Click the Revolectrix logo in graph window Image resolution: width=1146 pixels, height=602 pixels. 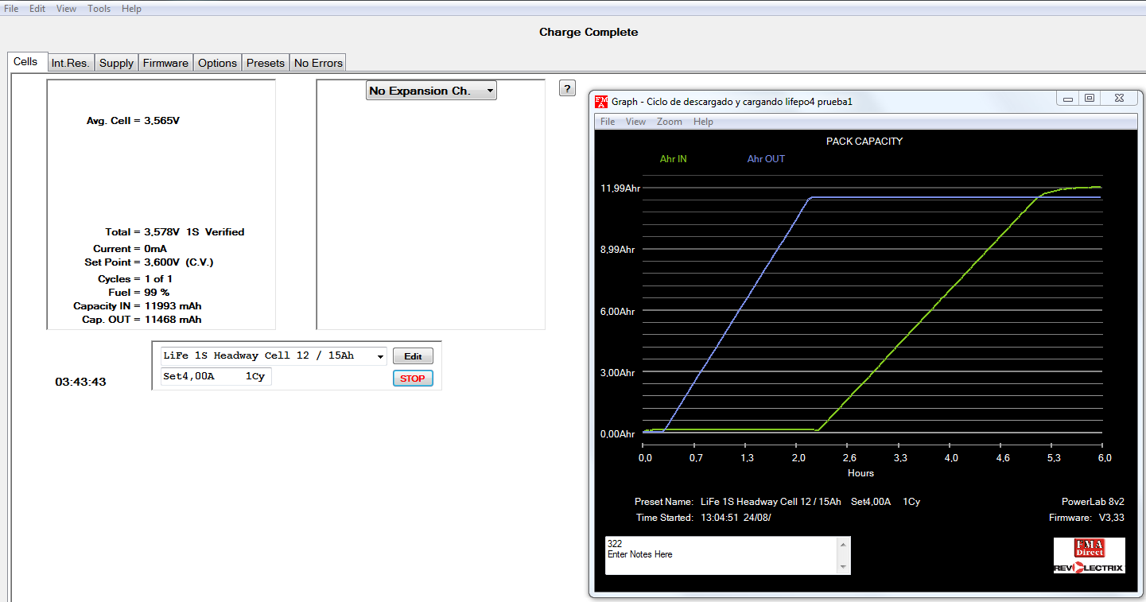pyautogui.click(x=1090, y=567)
